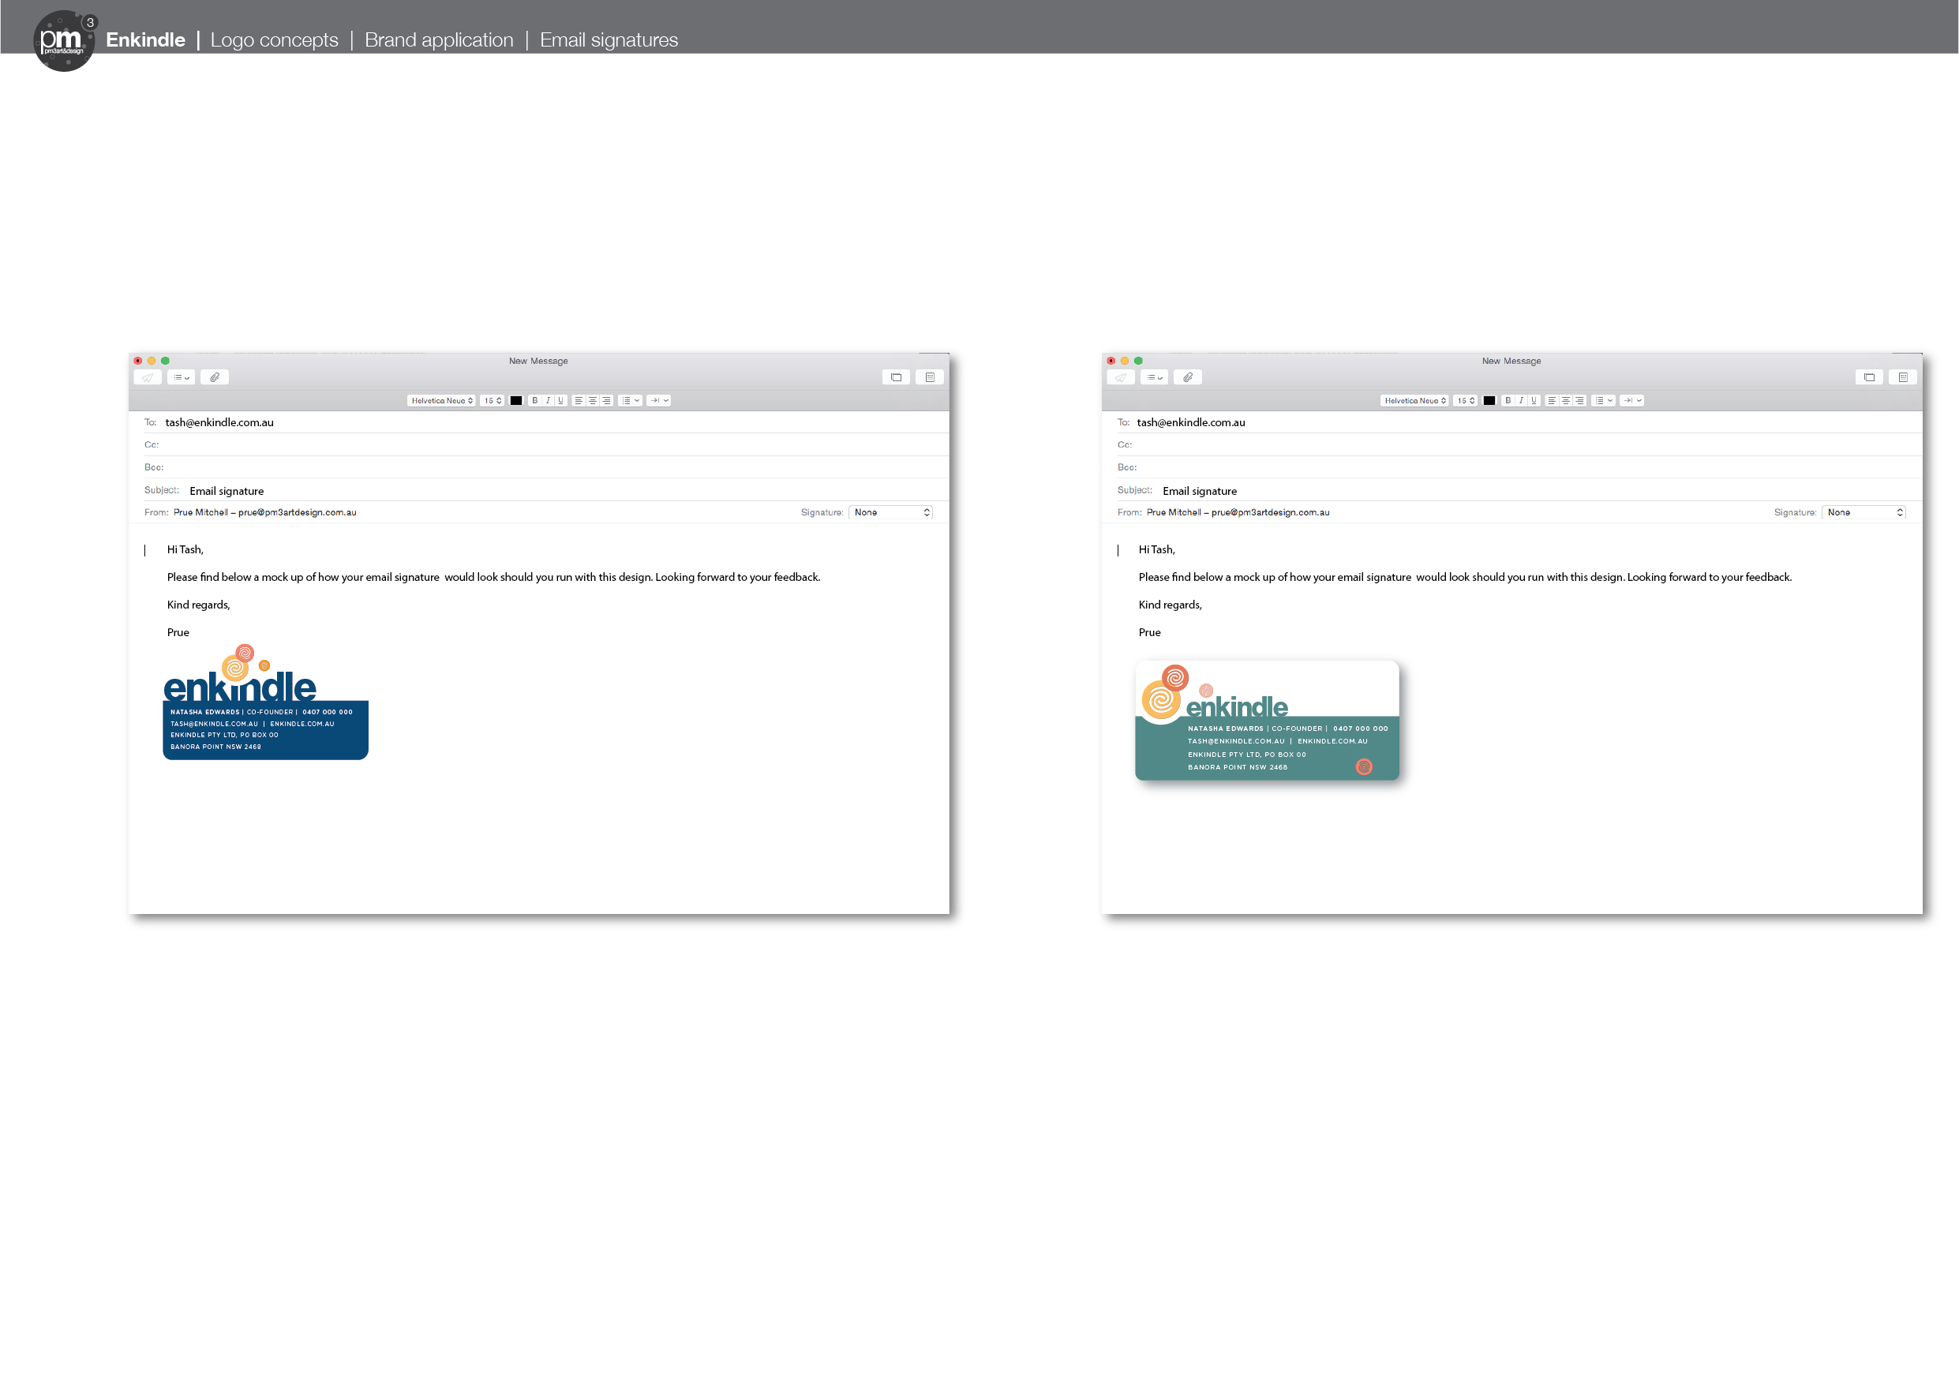The width and height of the screenshot is (1959, 1386).
Task: Open indent options menu in left window
Action: (x=657, y=400)
